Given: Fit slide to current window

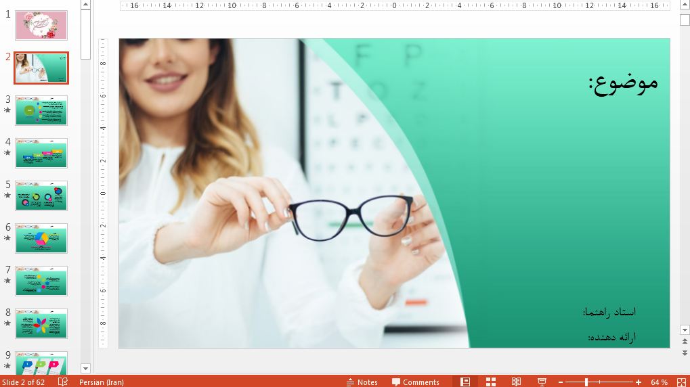Looking at the screenshot, I should (681, 382).
